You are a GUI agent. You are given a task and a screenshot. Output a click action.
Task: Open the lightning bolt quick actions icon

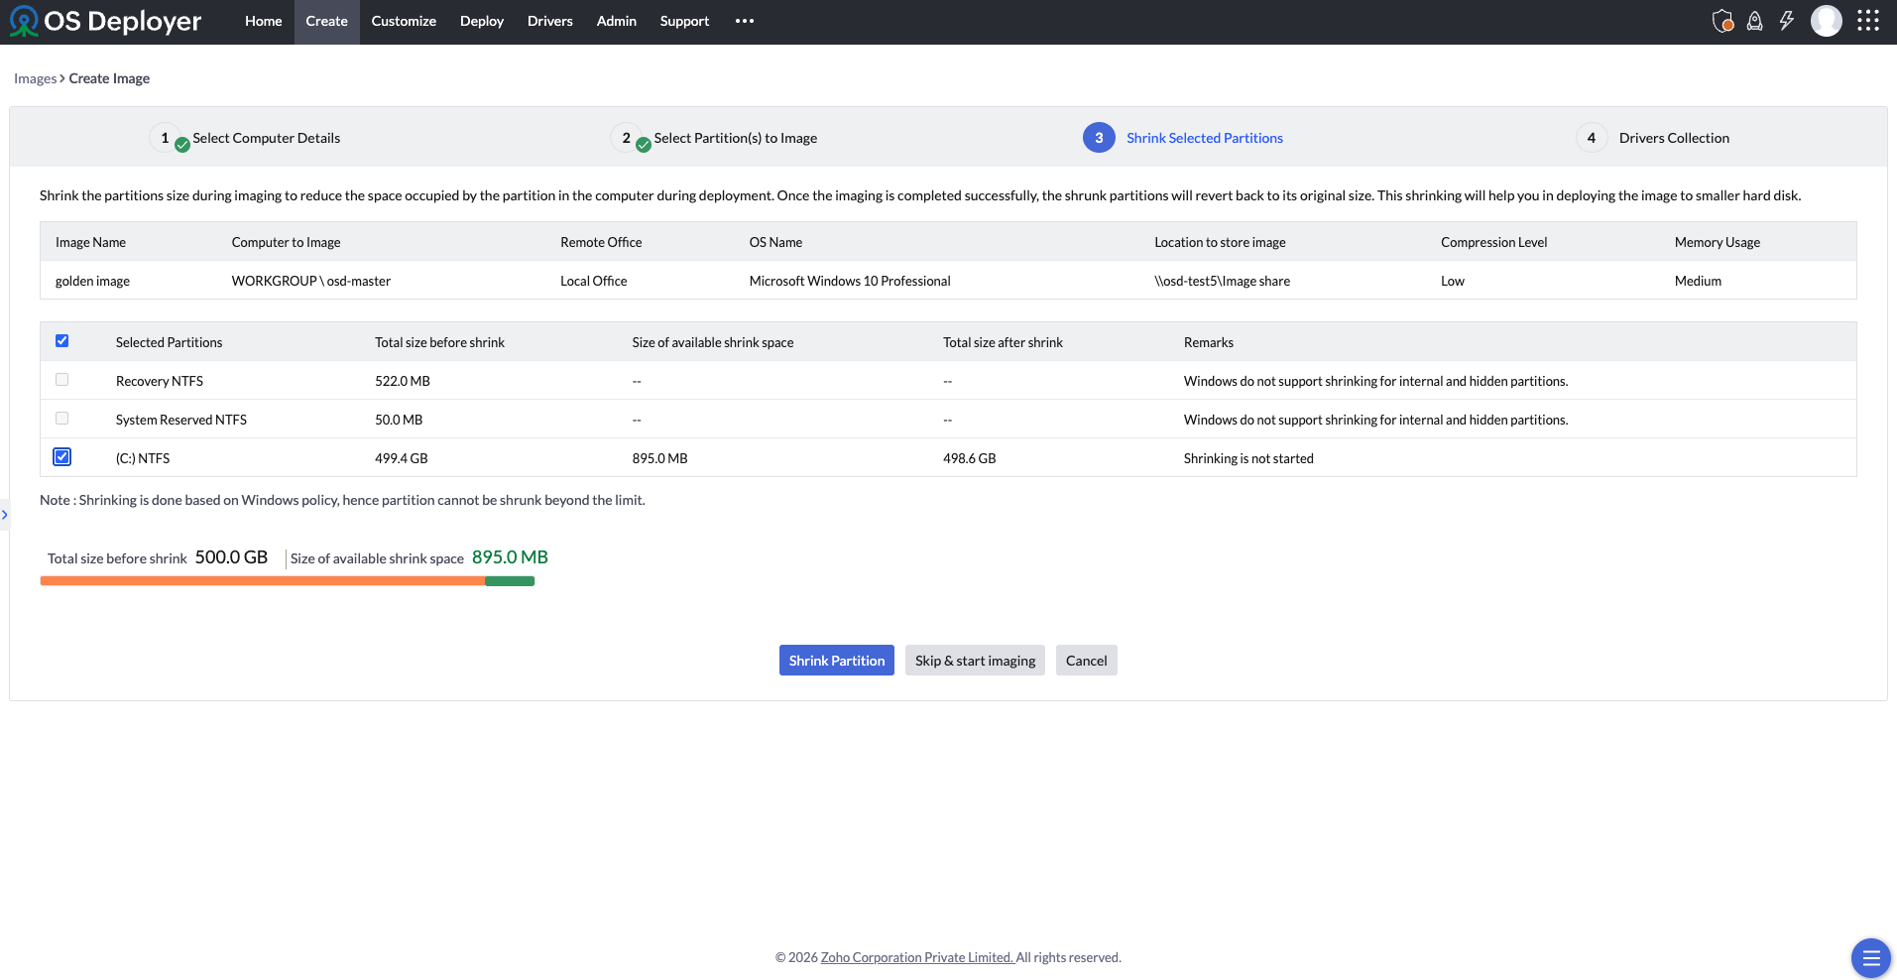[x=1786, y=21]
